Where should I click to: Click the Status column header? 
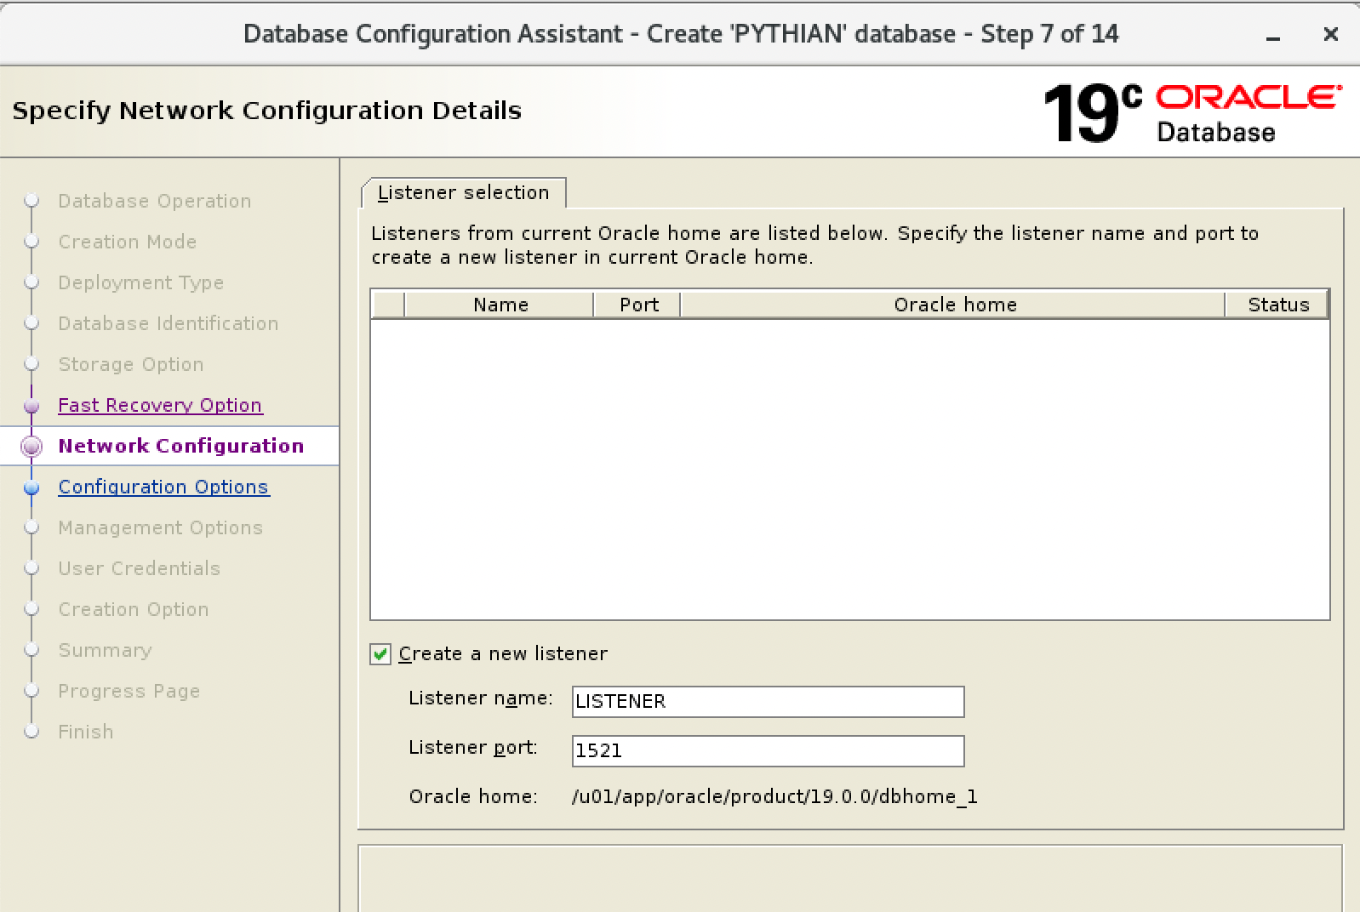pos(1277,305)
